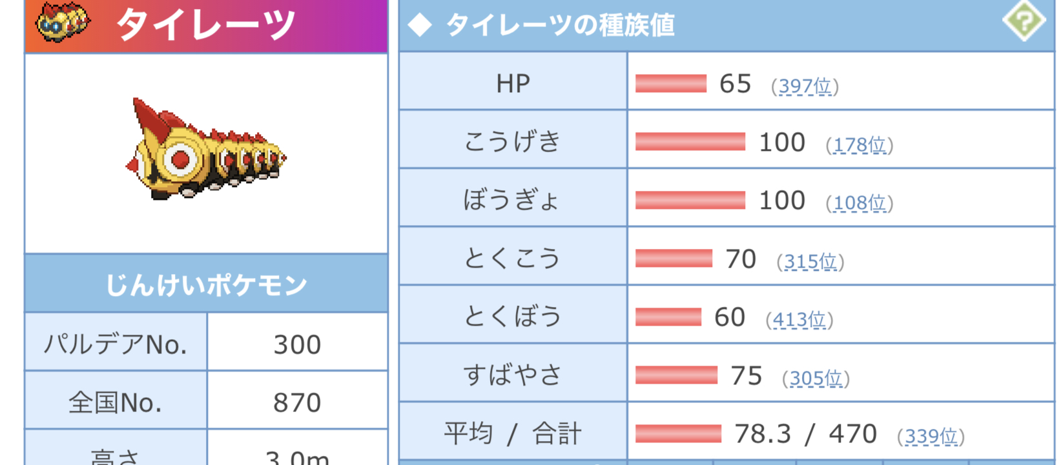Open the HP ranking link 397位

tap(805, 86)
